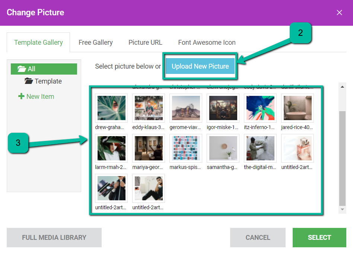Close the Change Picture dialog
The height and width of the screenshot is (254, 353).
click(x=339, y=13)
